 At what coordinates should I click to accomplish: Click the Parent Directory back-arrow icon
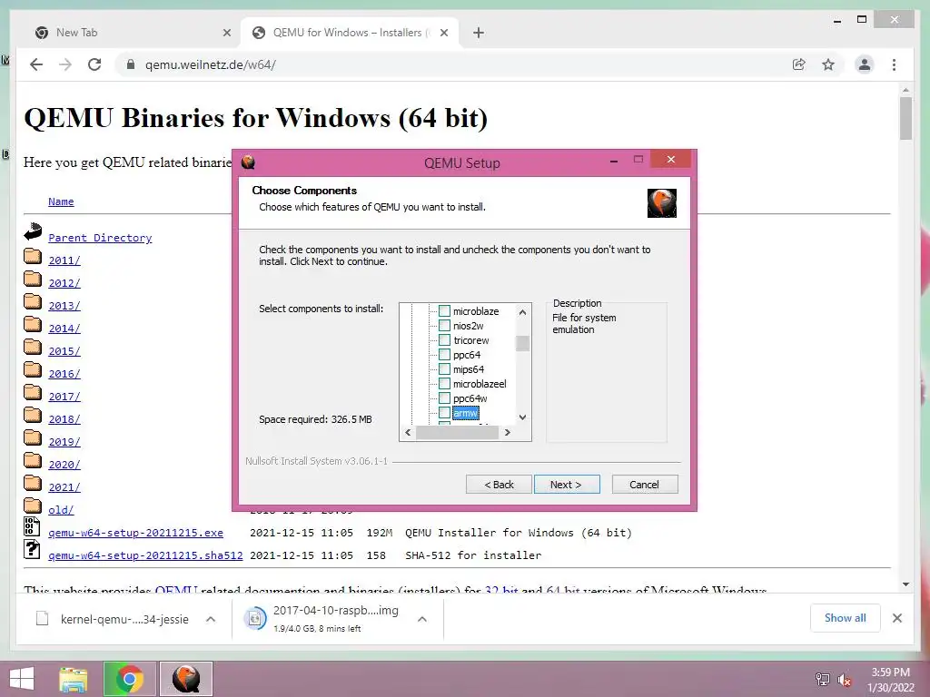[33, 231]
